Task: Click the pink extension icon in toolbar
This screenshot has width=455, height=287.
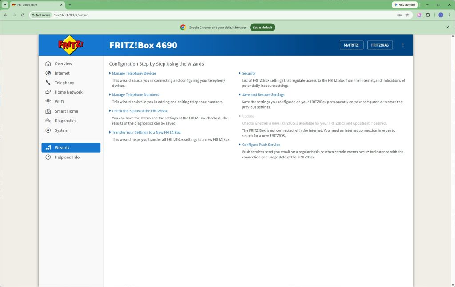Action: click(419, 15)
